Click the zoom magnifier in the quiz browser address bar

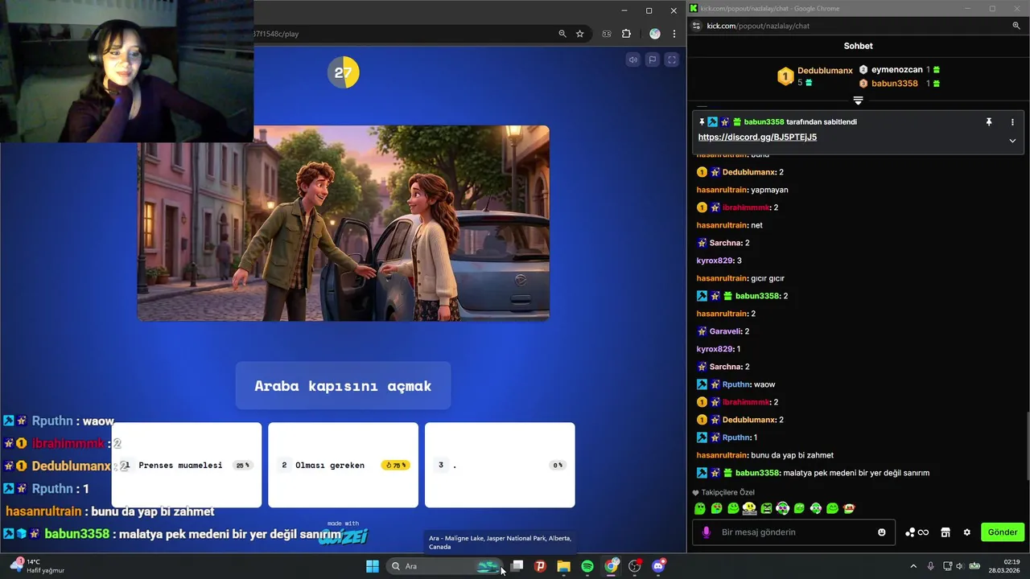(x=562, y=34)
